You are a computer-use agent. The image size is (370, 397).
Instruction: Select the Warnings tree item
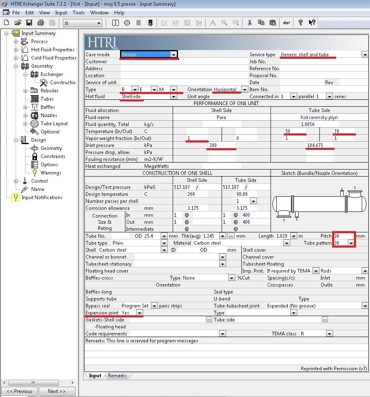[51, 173]
